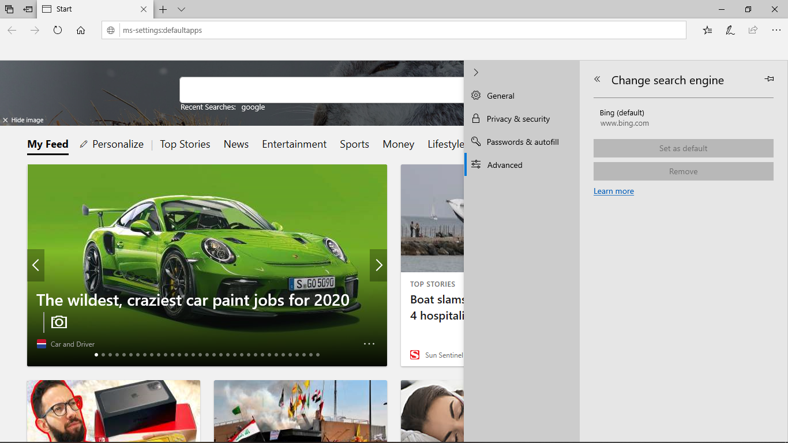Open the tabs you've set aside icon

point(9,9)
